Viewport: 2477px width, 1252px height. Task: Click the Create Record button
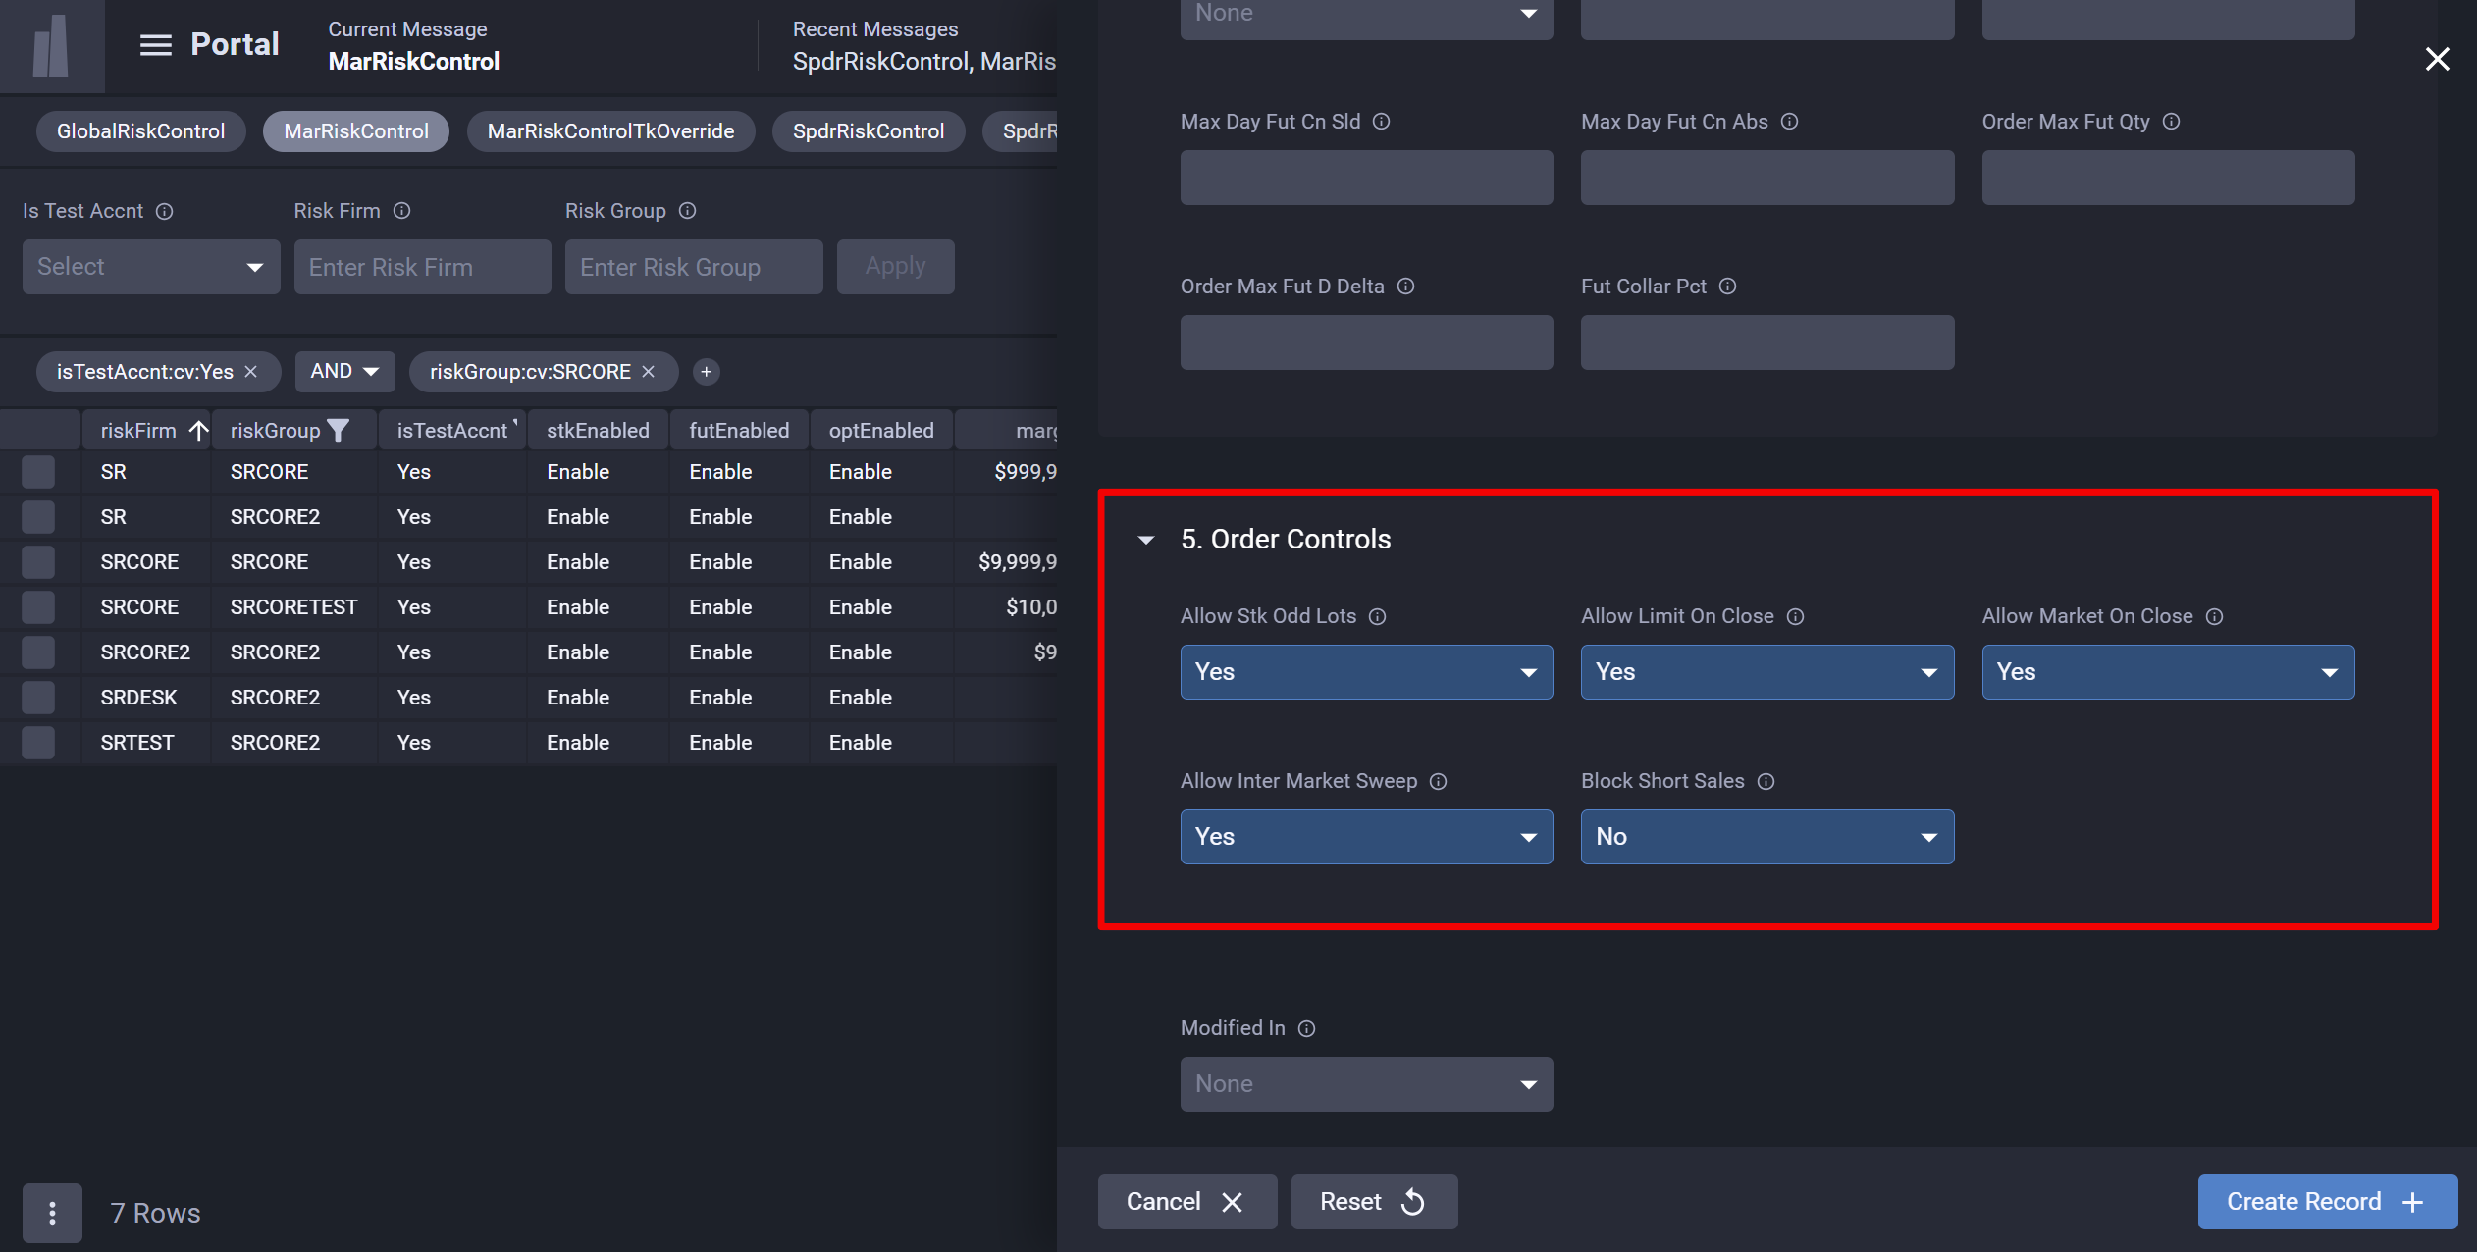pyautogui.click(x=2326, y=1201)
